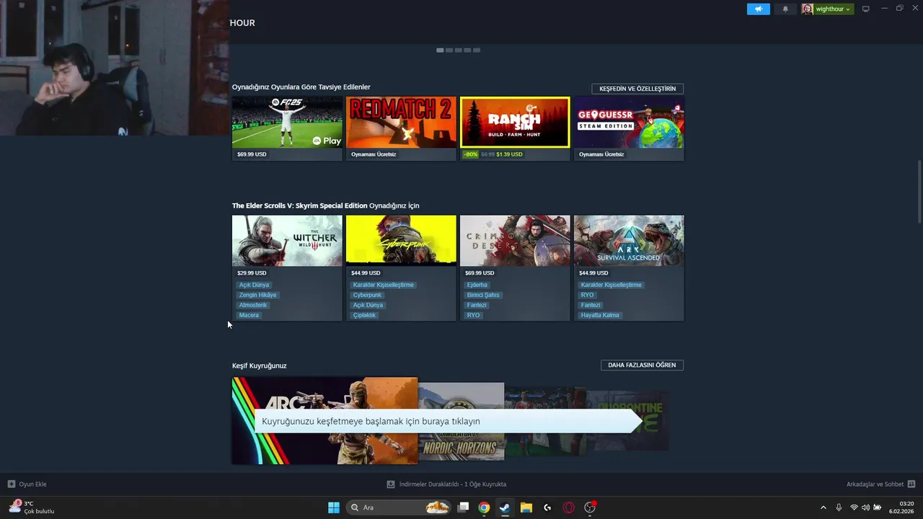Click the Ejderha tag
Screen dimensions: 923x519
click(x=477, y=285)
